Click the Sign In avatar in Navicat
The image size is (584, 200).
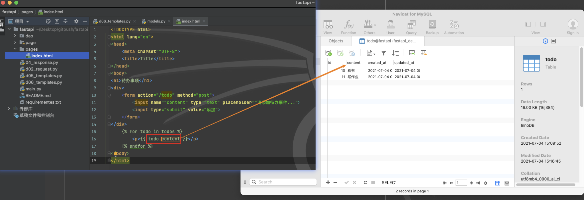(x=573, y=25)
